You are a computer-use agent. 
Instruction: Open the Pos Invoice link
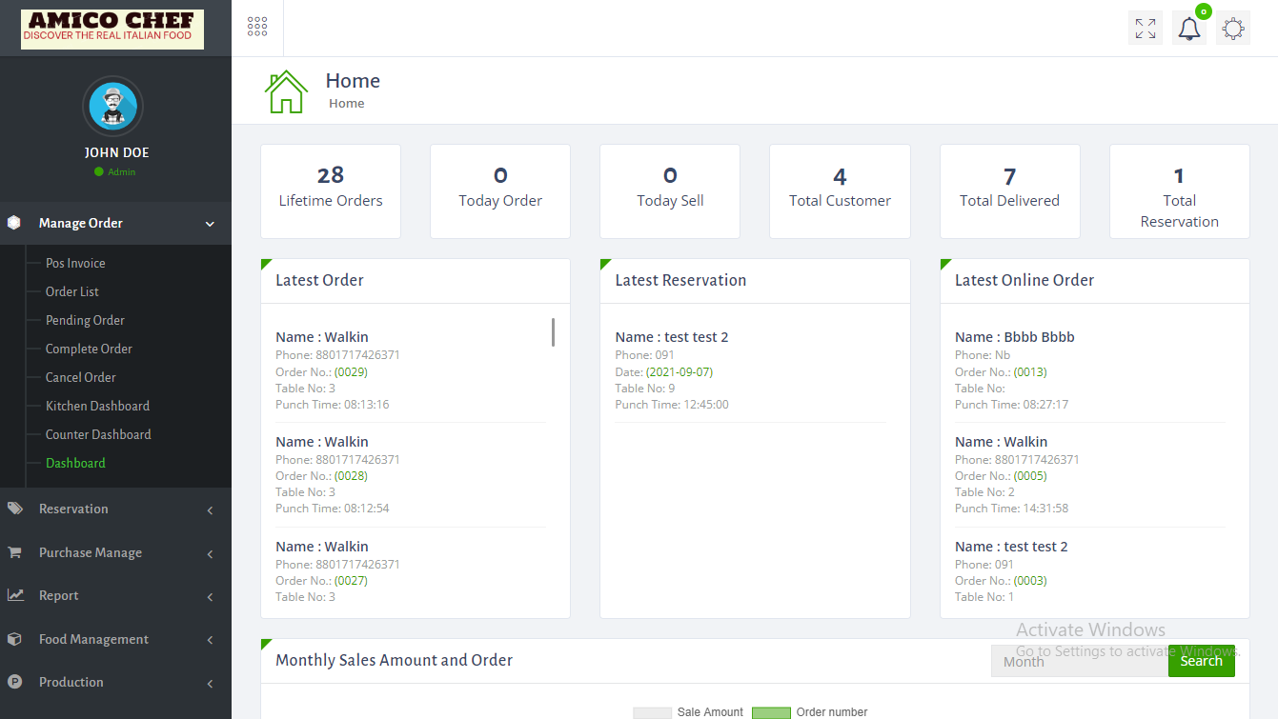tap(76, 263)
